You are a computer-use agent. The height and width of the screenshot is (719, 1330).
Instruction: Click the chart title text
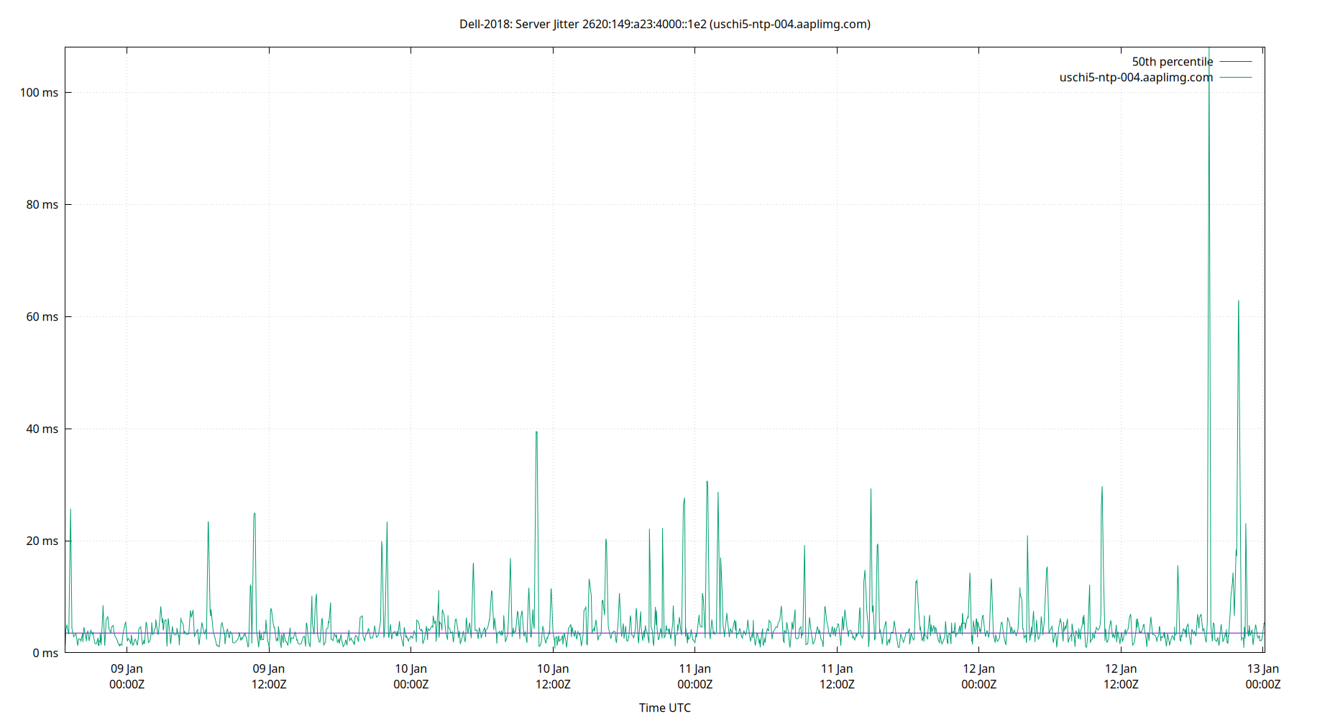pyautogui.click(x=665, y=24)
